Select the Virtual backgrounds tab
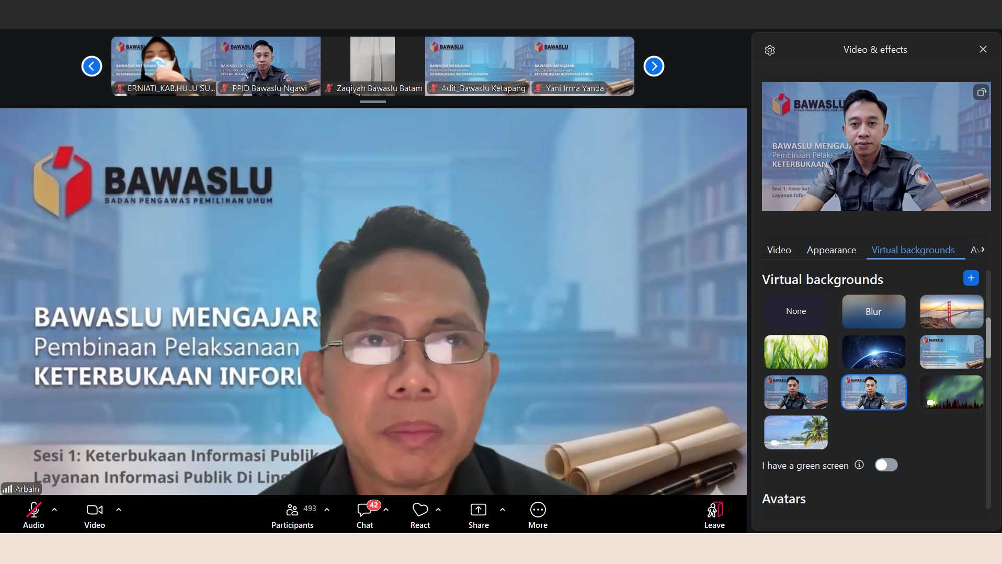The image size is (1002, 564). (913, 250)
